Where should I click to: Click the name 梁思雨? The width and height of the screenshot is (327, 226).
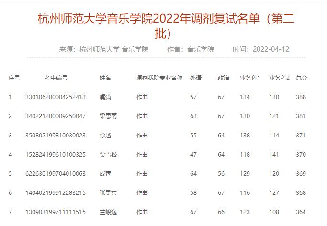(108, 116)
